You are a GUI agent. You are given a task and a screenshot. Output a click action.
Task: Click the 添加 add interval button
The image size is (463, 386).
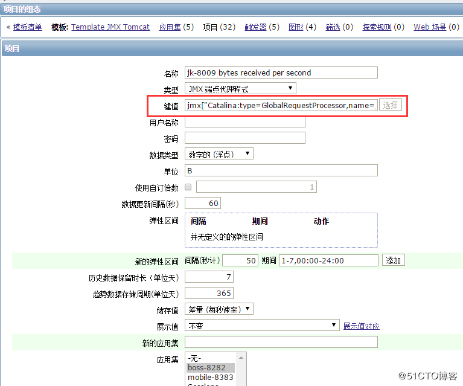tap(394, 260)
